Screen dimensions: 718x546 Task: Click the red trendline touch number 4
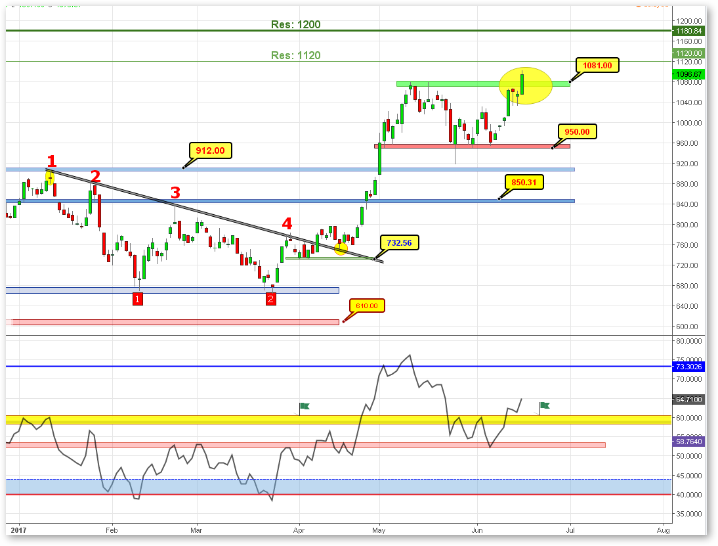287,223
